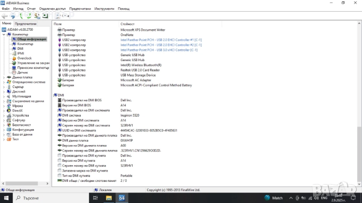Open the USB 2.0 EHCI Controller #1 link

click(161, 40)
